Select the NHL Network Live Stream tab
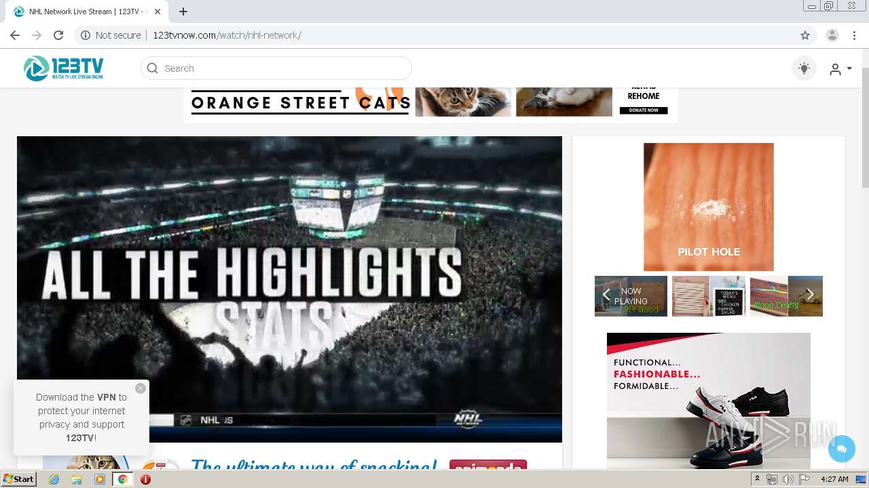The width and height of the screenshot is (869, 488). coord(86,12)
